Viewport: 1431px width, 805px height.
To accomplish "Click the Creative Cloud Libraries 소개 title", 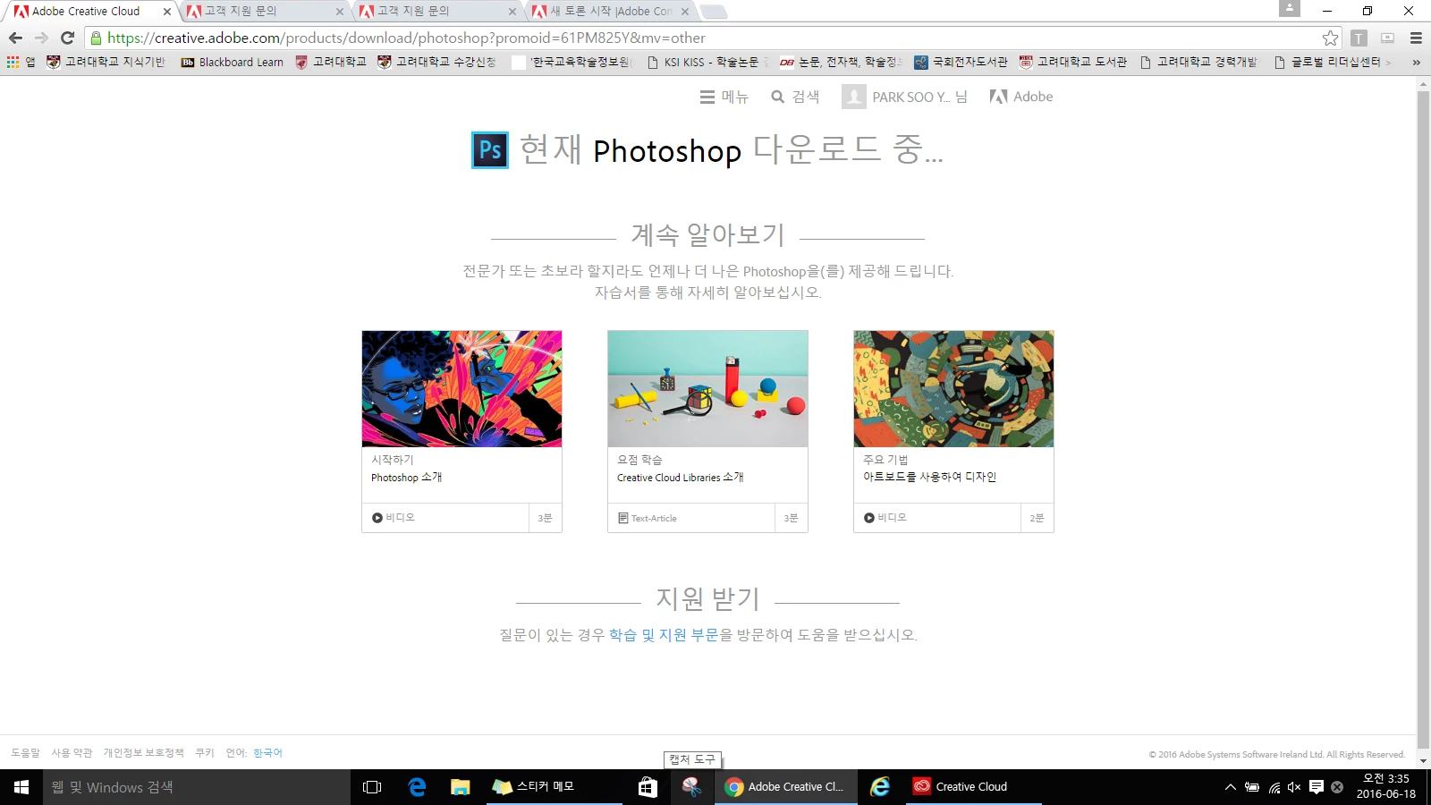I will [681, 478].
